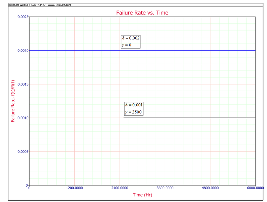Viewport: 267px width, 202px height.
Task: Click the 6000.0000 x-axis tick label
Action: click(x=255, y=189)
